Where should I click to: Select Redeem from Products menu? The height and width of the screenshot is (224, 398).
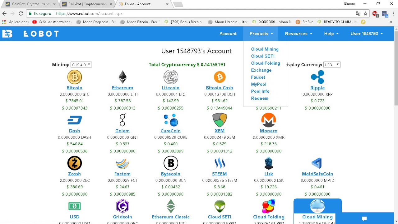(x=260, y=98)
